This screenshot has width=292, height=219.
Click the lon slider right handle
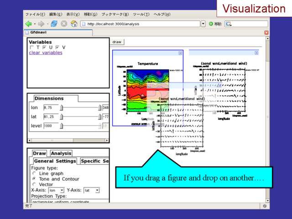[x=100, y=108]
